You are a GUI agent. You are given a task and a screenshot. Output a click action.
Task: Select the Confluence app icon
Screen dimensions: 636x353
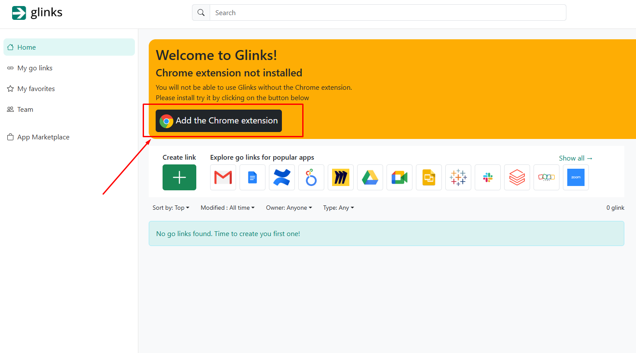[282, 177]
